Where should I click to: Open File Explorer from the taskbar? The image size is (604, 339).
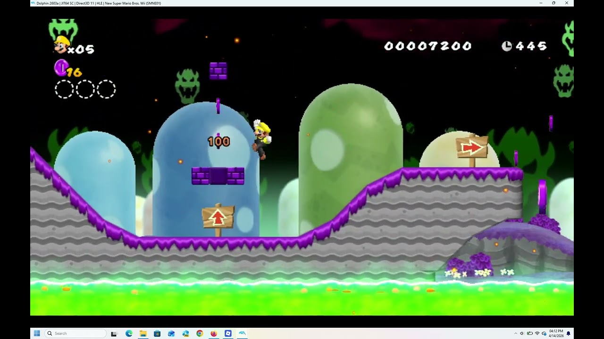pyautogui.click(x=143, y=333)
